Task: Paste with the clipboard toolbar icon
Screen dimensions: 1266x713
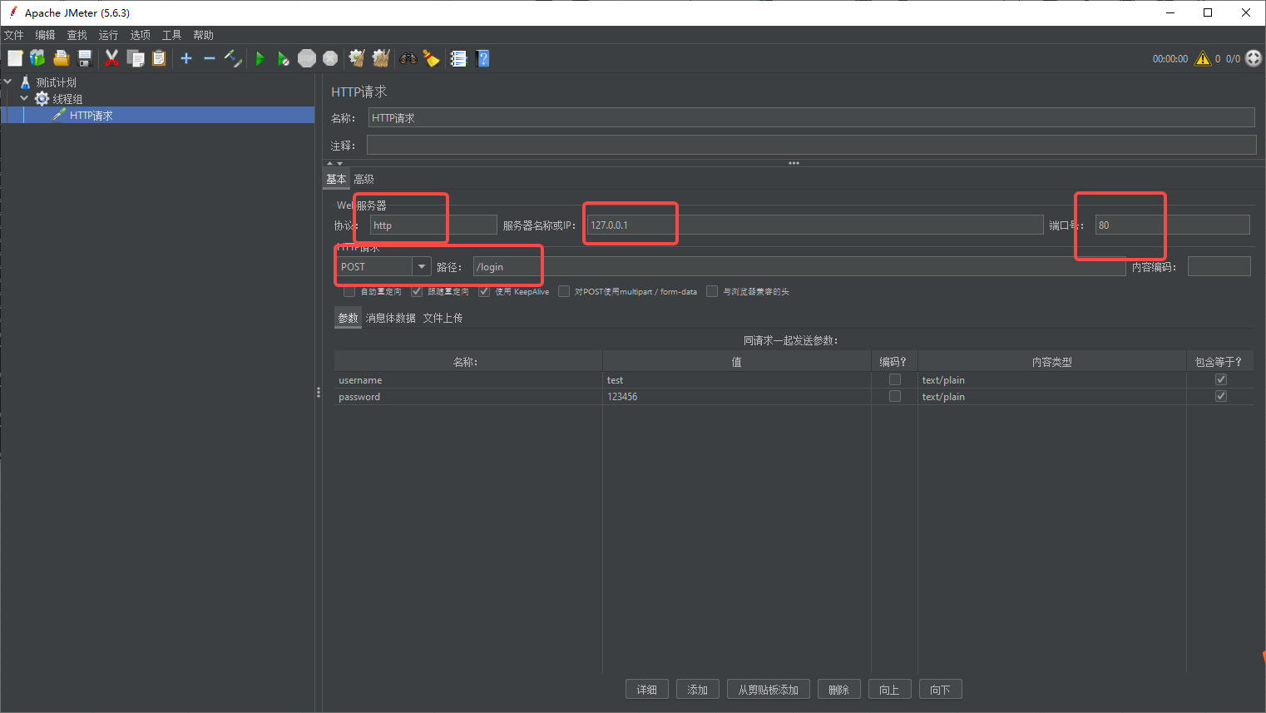Action: tap(159, 58)
